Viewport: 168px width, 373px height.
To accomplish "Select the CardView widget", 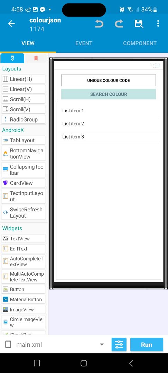I will coord(23,183).
